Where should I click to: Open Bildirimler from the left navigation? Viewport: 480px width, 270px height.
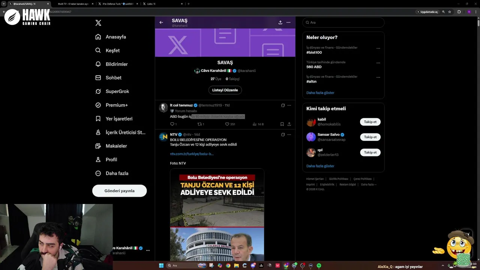pos(112,64)
